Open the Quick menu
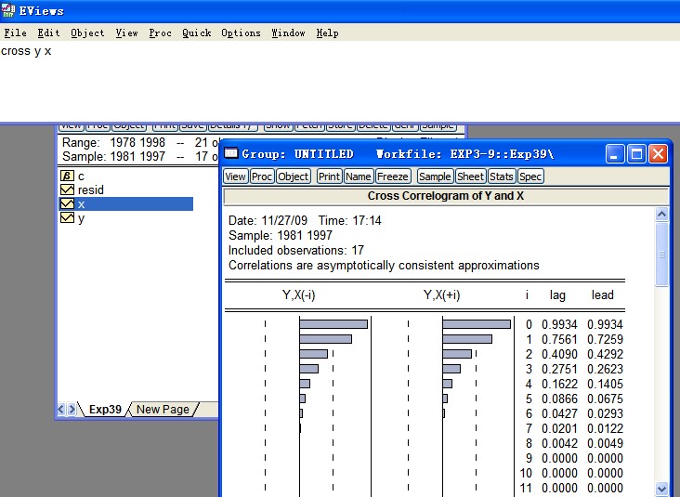The height and width of the screenshot is (497, 680). (196, 33)
